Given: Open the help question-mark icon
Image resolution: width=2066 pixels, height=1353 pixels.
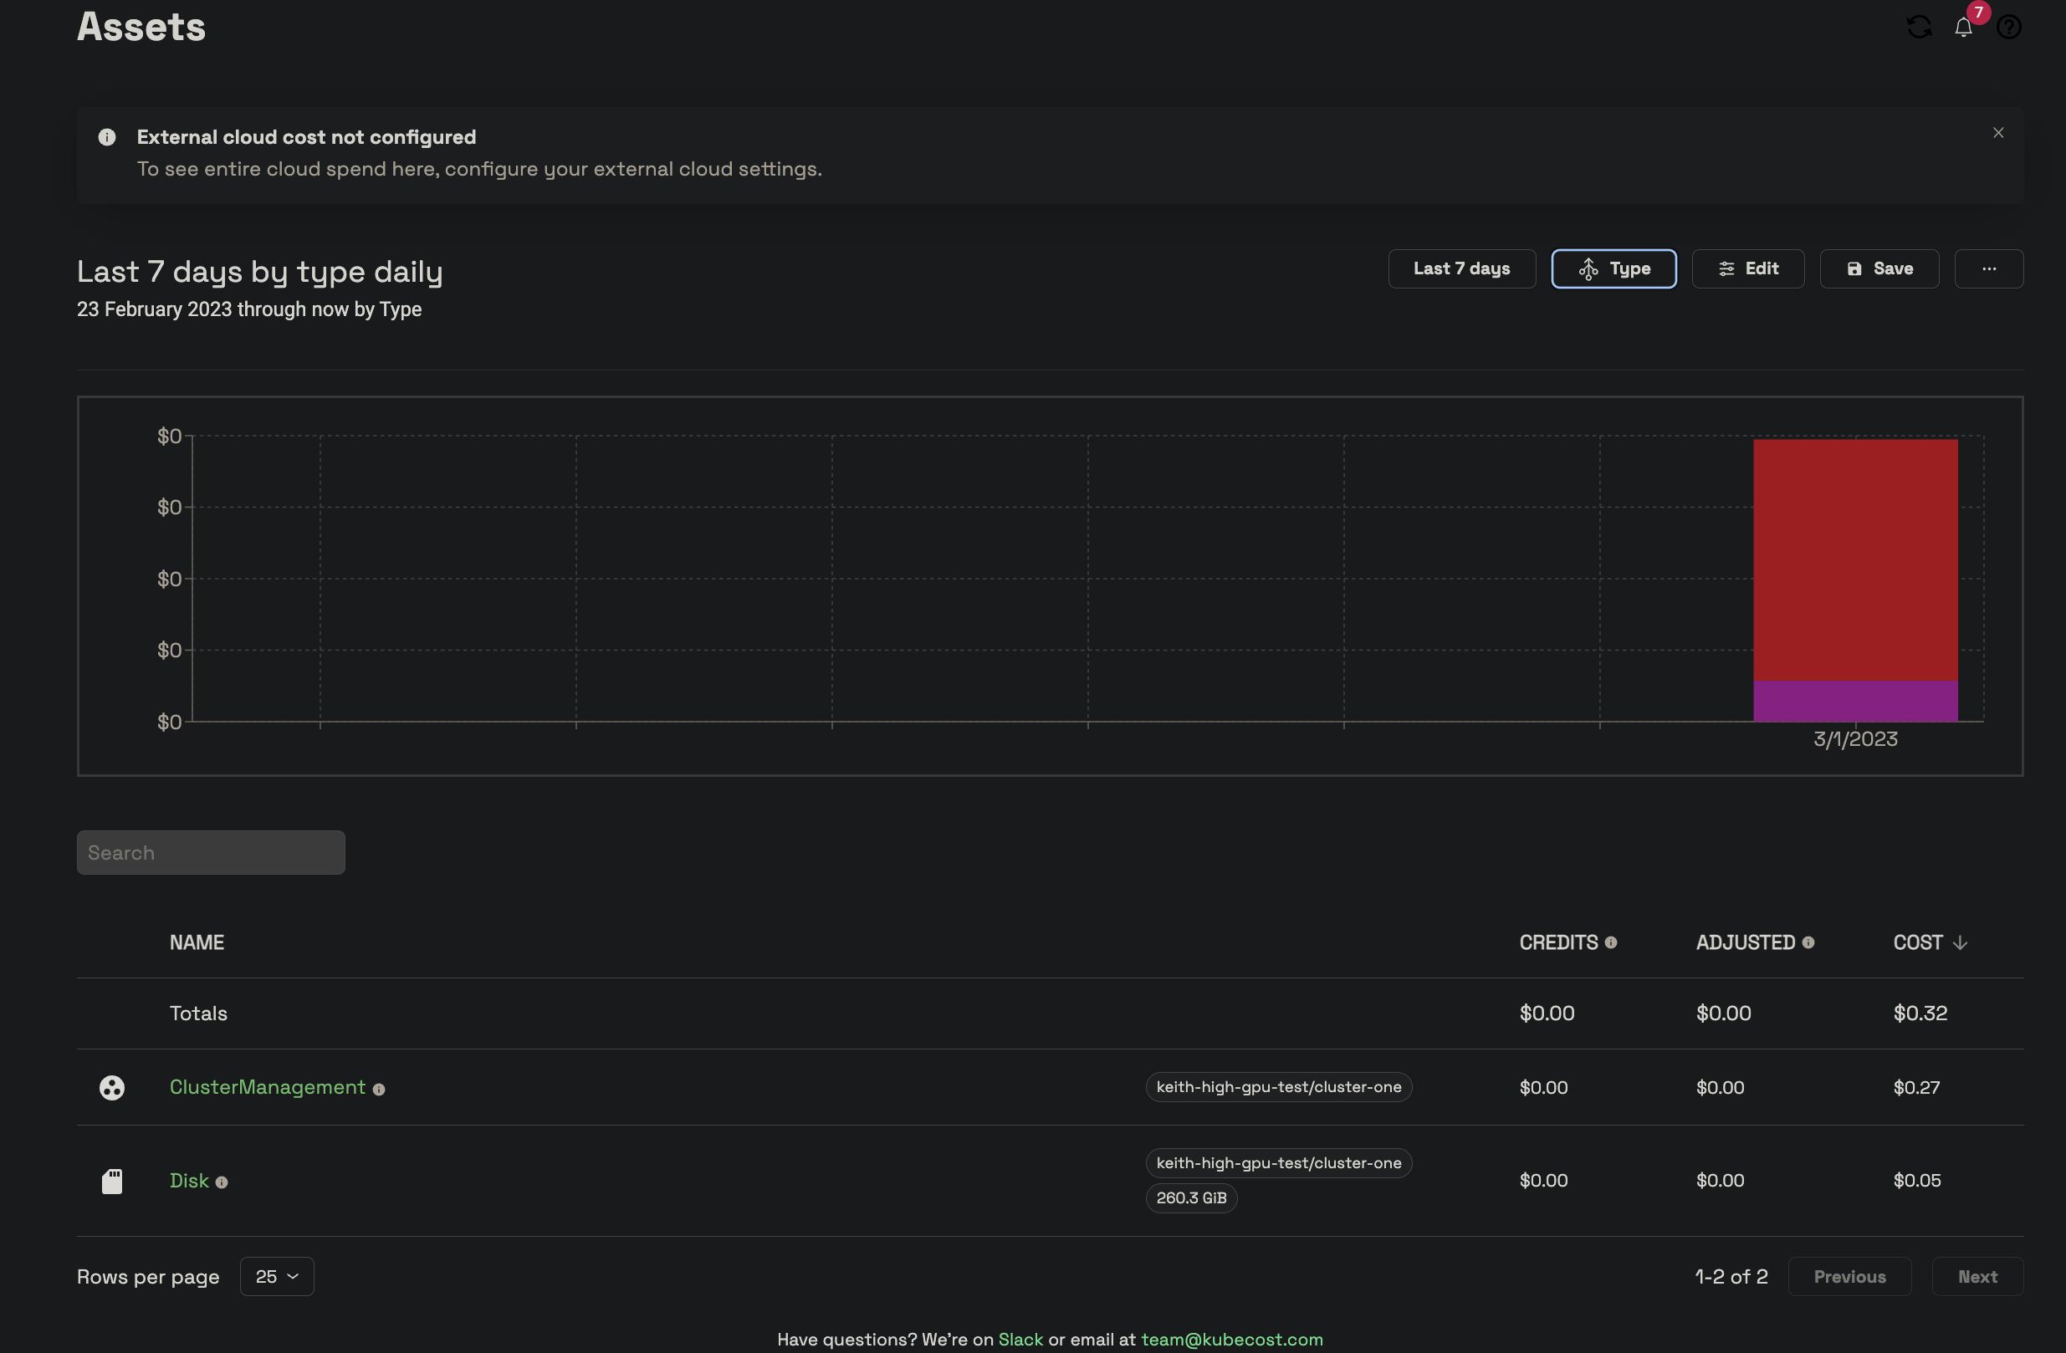Looking at the screenshot, I should (2010, 26).
